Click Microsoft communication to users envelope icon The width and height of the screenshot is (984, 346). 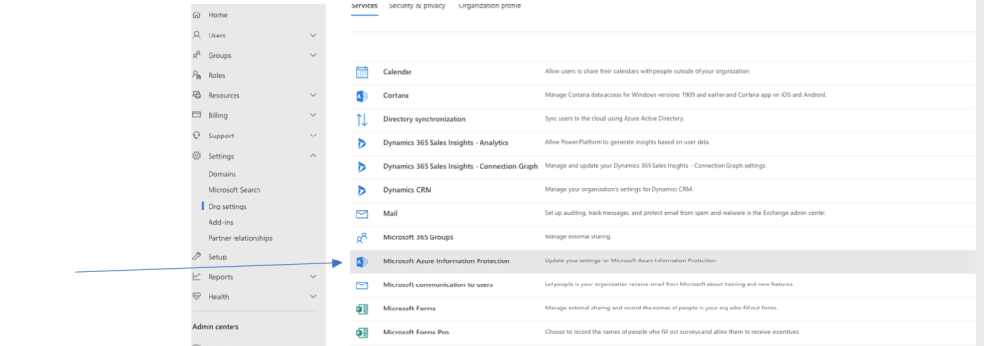coord(361,285)
